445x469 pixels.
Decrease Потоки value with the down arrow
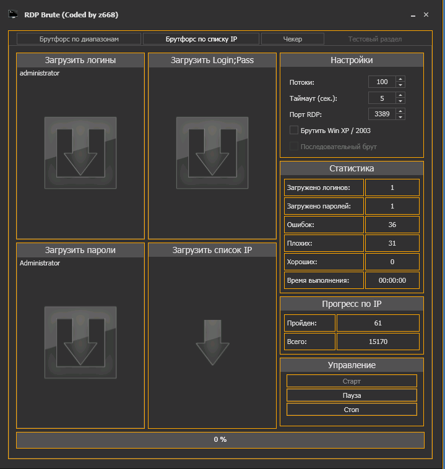pyautogui.click(x=400, y=85)
